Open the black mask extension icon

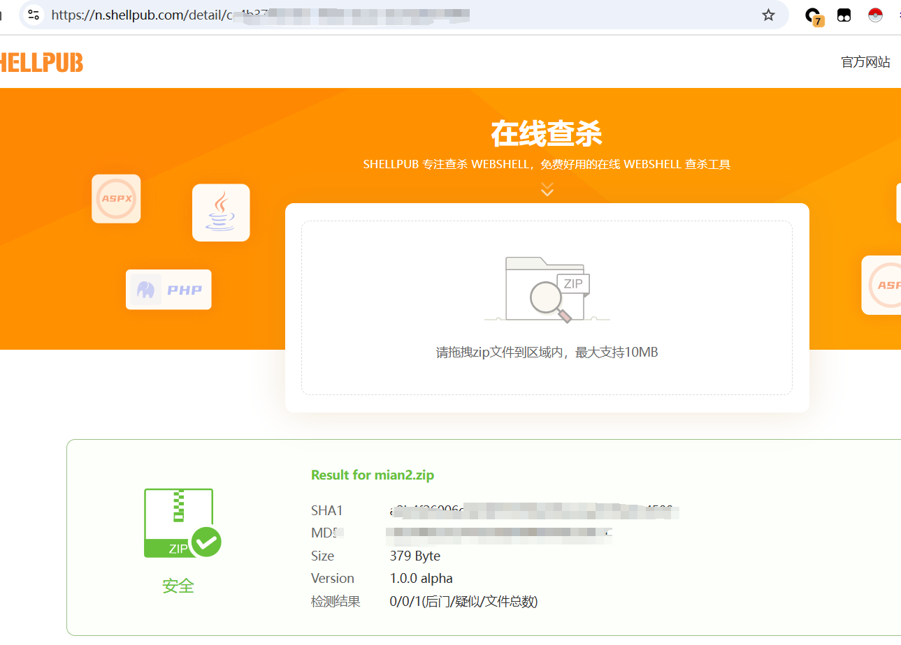pos(844,15)
